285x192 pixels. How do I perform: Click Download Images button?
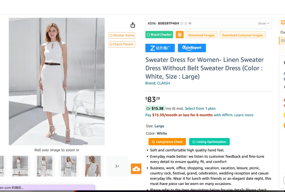tap(201, 35)
